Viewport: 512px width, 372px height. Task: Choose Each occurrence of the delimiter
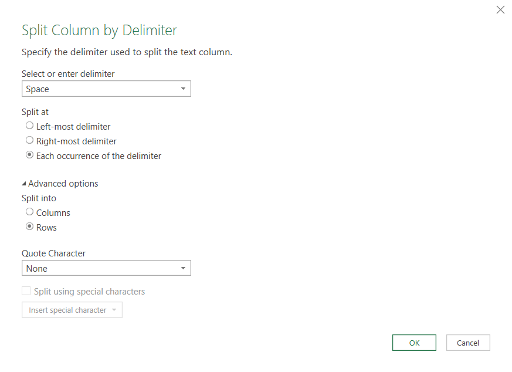[x=29, y=155]
